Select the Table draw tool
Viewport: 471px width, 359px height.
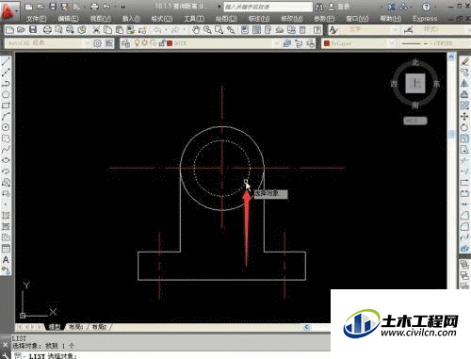click(6, 249)
